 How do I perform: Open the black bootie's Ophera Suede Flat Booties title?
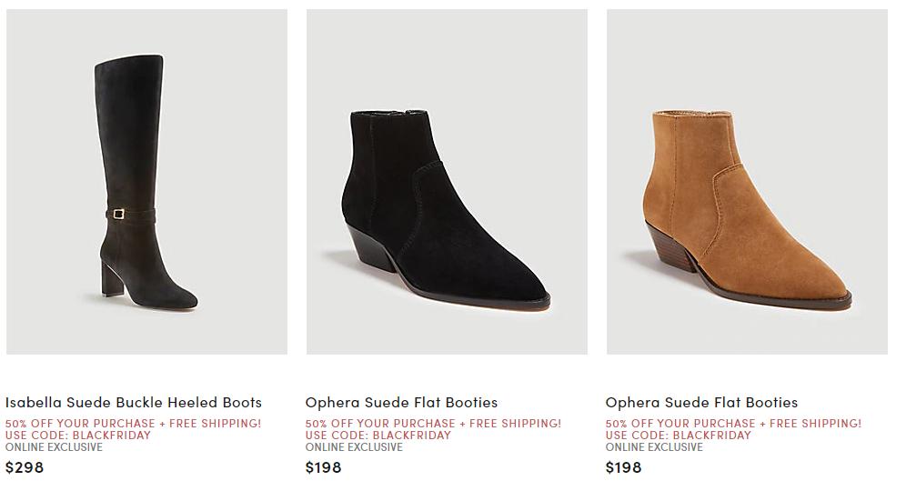coord(401,402)
